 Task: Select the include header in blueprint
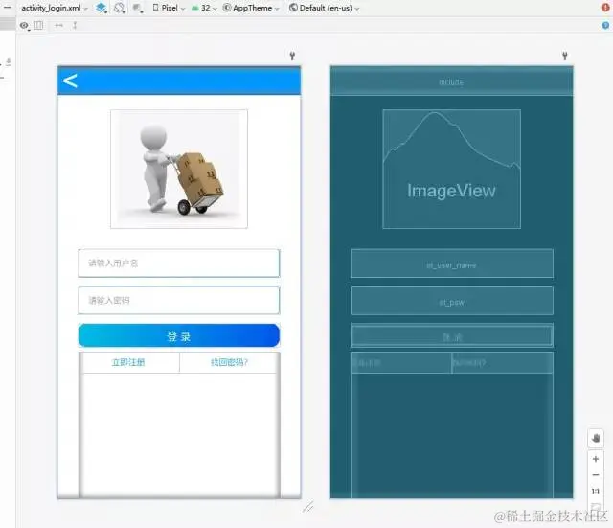[x=451, y=81]
